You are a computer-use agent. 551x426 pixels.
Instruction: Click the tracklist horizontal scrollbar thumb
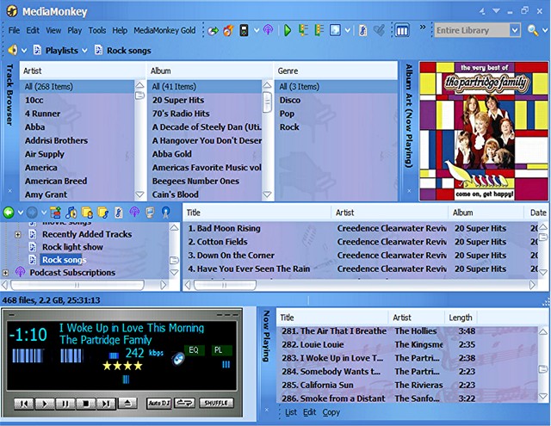225,285
